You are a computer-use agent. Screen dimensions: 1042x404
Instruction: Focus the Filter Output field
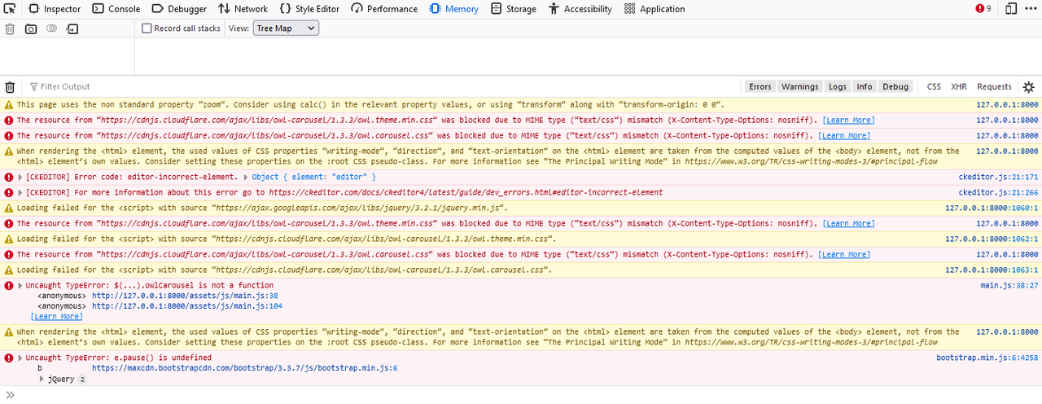pyautogui.click(x=383, y=86)
